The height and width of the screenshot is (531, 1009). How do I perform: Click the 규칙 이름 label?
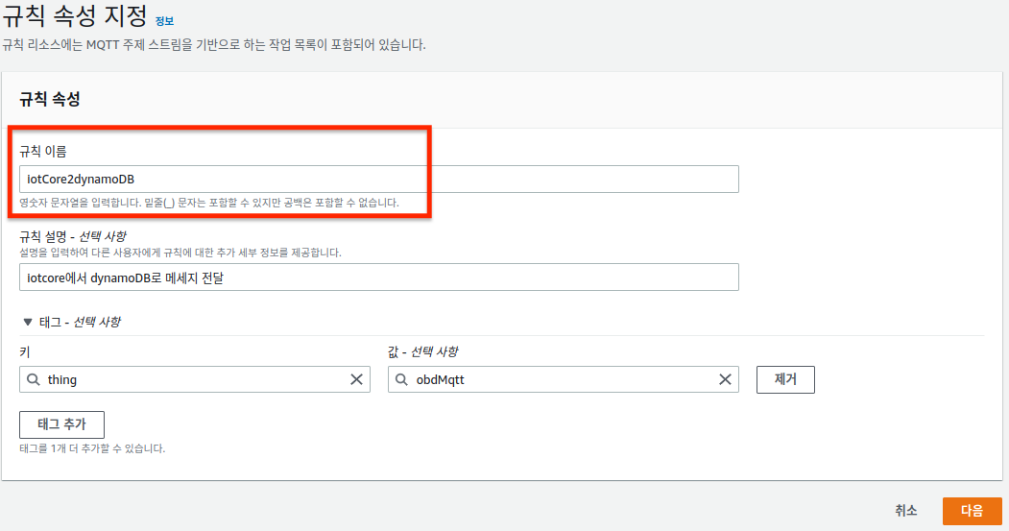tap(43, 152)
